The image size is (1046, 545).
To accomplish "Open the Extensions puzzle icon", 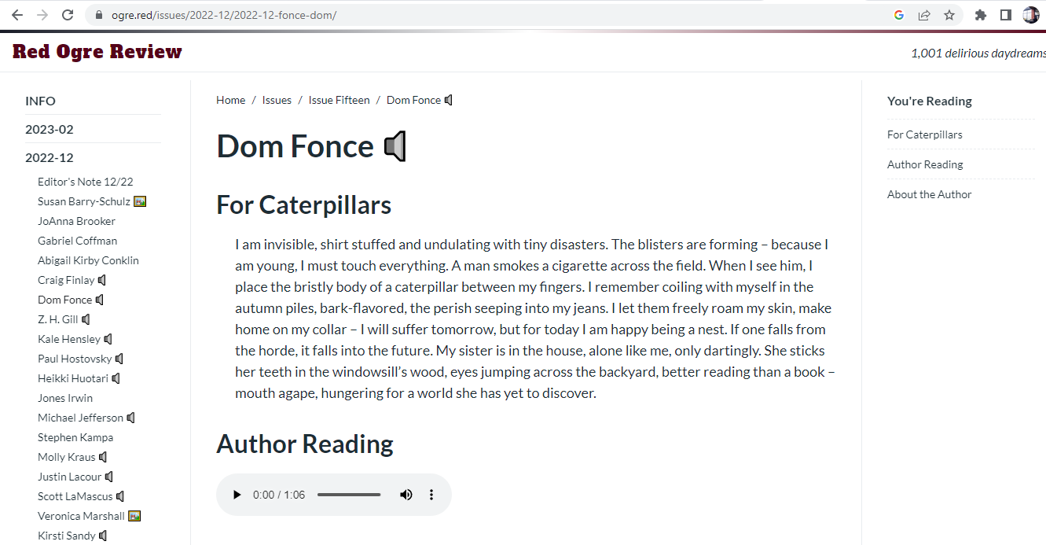I will (x=980, y=15).
